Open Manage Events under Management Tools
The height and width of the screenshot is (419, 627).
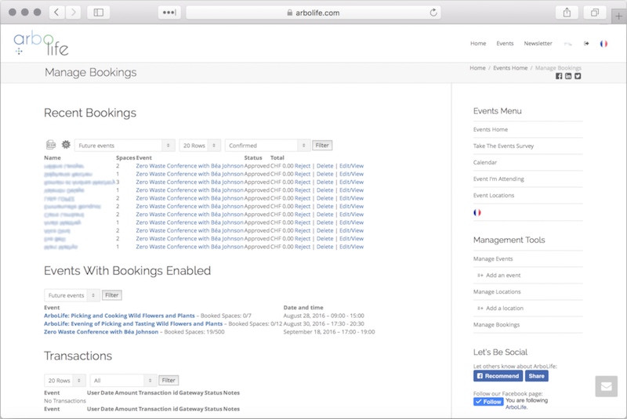[x=493, y=258]
